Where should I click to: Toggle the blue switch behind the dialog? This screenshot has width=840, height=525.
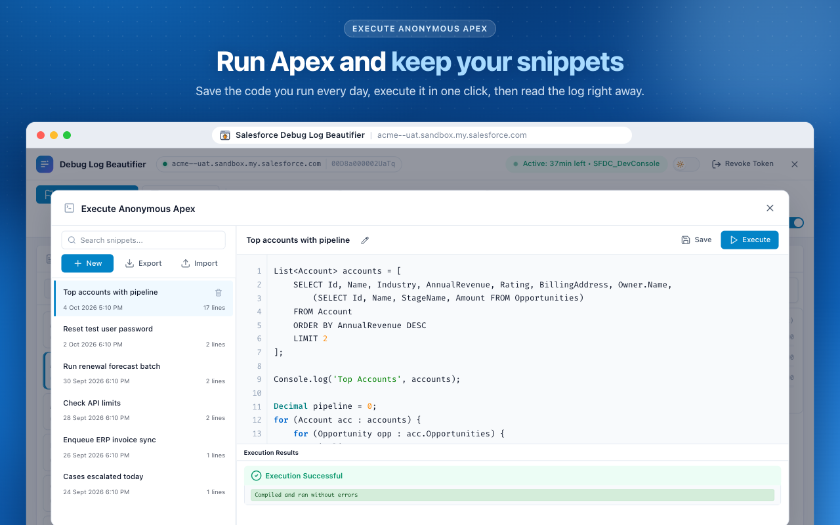point(796,222)
